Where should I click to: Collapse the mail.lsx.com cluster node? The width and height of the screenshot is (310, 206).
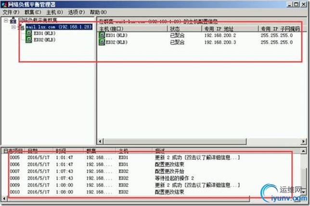pos(13,27)
